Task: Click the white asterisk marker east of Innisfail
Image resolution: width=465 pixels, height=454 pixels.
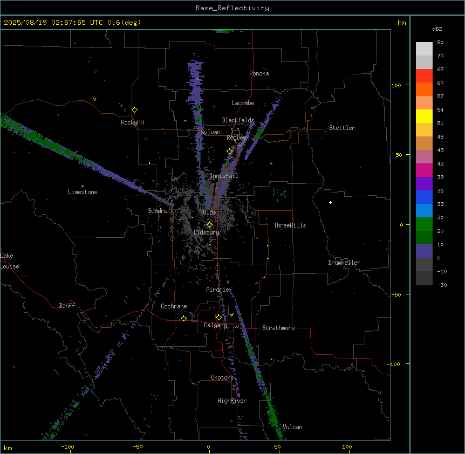Action: tap(271, 163)
